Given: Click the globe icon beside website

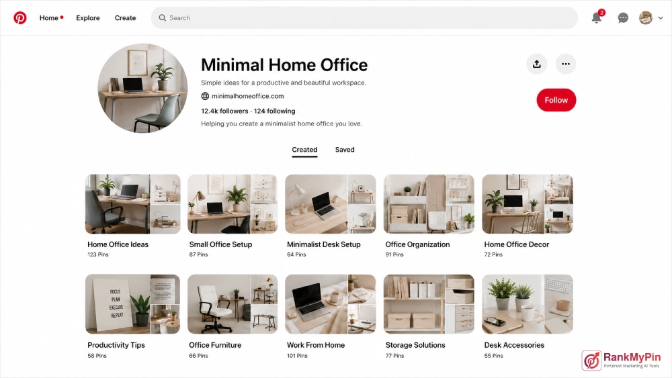Looking at the screenshot, I should (205, 96).
